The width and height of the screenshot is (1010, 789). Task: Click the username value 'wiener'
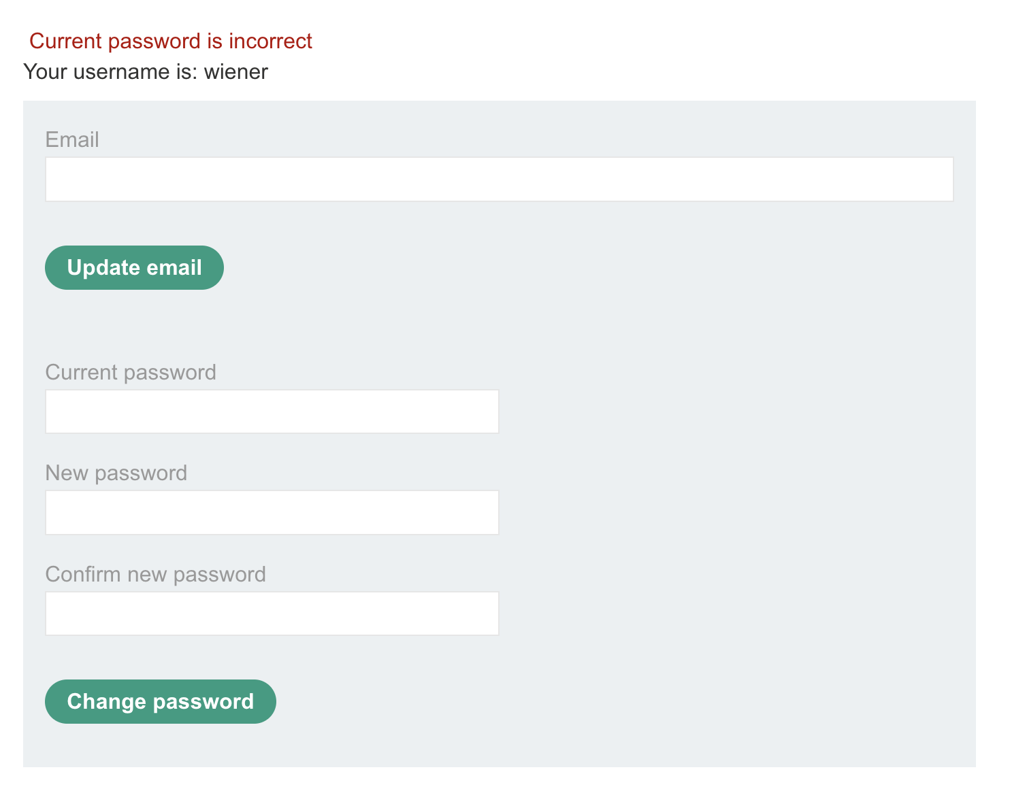pos(236,71)
